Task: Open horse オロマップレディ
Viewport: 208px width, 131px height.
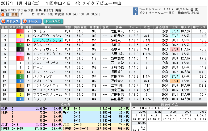Action: (46, 63)
